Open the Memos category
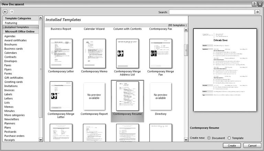Viewport: 264px width, 151px height. pos(9,107)
